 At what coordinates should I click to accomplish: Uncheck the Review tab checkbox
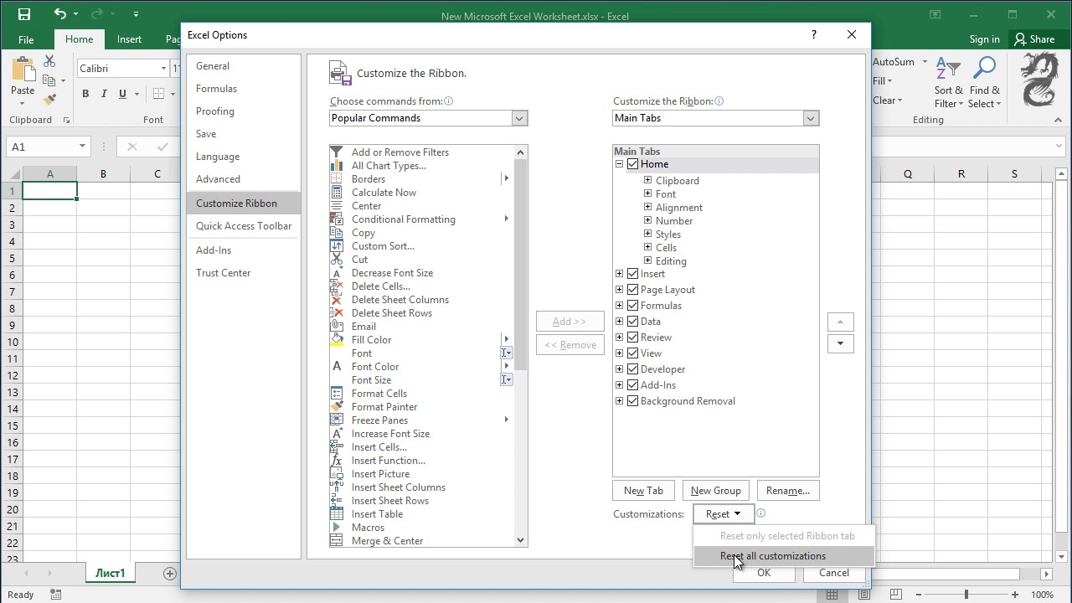632,338
